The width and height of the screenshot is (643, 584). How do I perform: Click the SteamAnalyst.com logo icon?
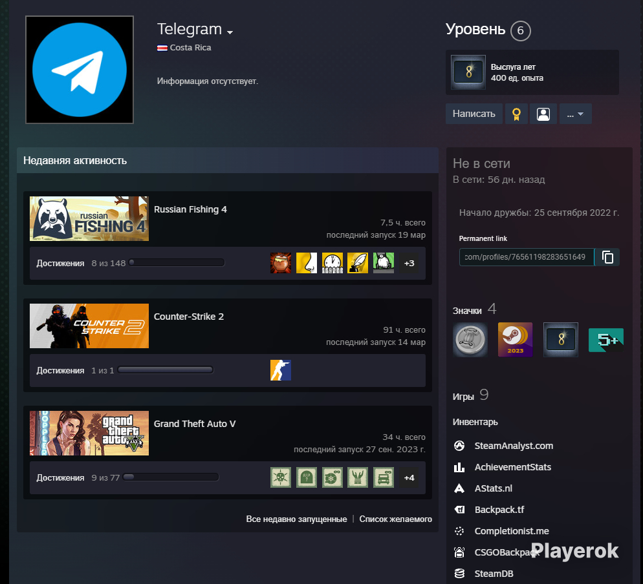pos(459,446)
